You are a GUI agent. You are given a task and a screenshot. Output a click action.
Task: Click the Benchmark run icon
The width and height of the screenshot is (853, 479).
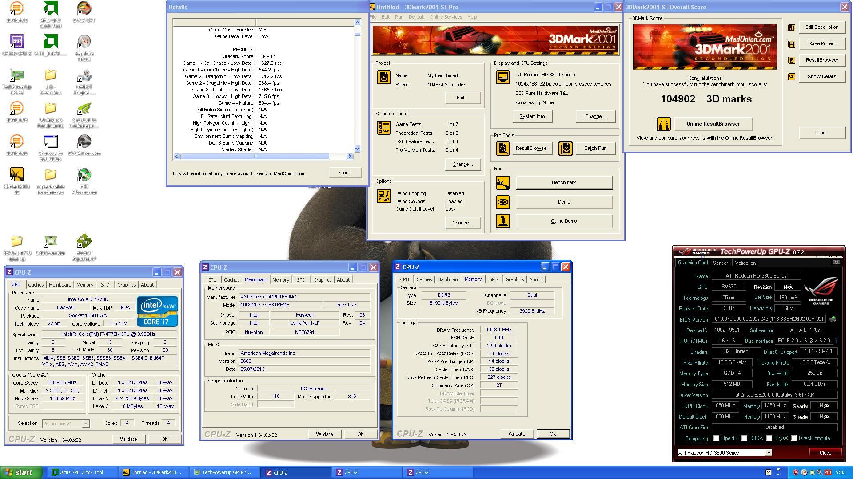[x=503, y=182]
